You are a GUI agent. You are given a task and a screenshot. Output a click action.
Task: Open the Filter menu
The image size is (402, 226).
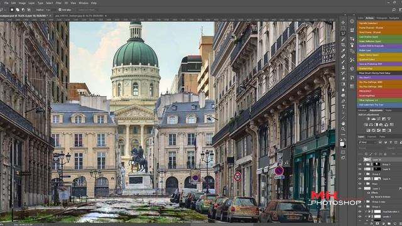[58, 3]
